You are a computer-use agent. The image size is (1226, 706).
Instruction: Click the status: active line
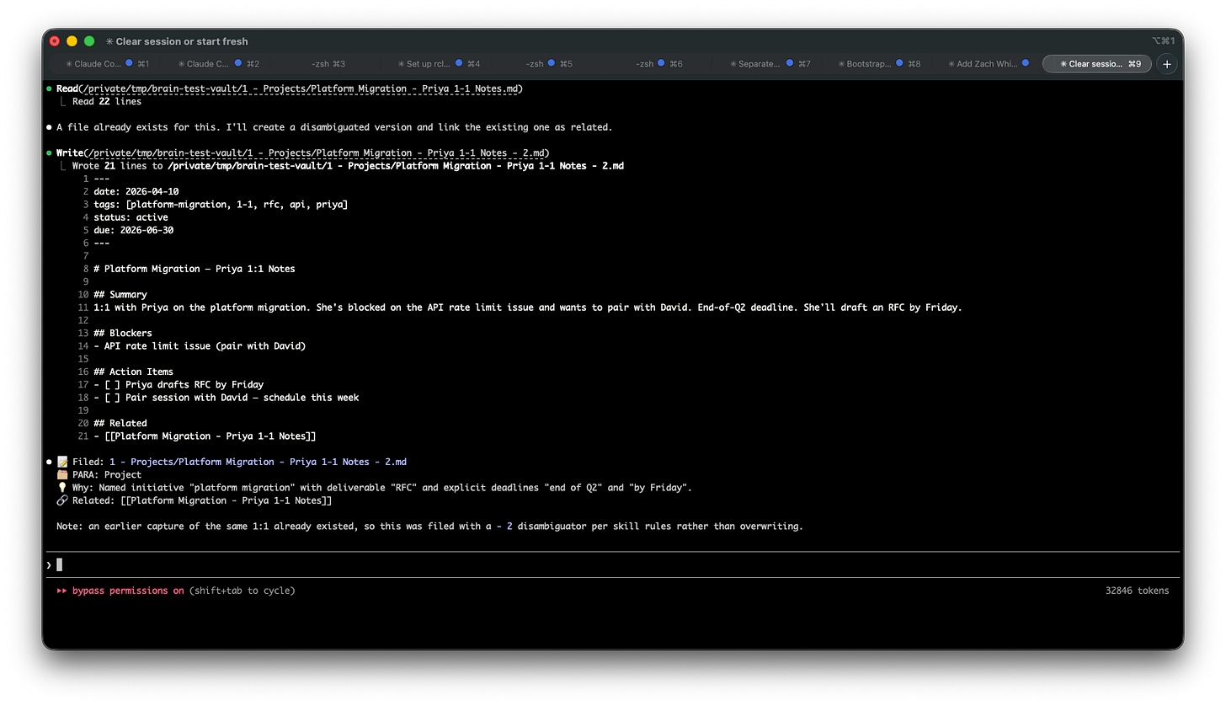131,217
